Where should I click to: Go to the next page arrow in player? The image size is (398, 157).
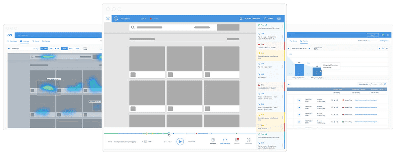(x=151, y=141)
